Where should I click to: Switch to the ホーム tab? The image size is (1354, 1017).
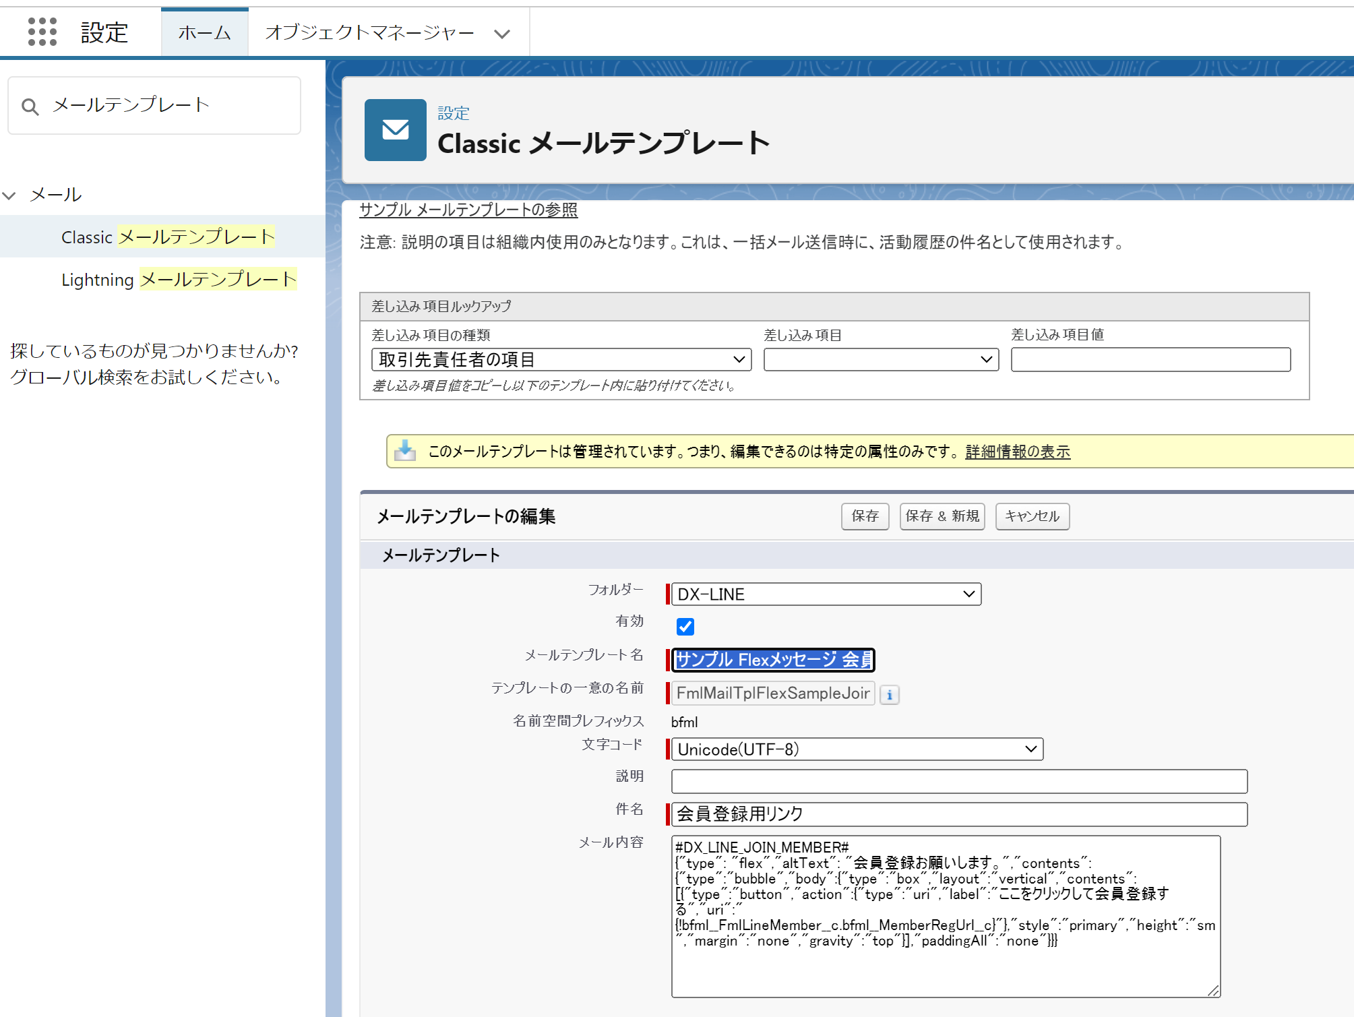pos(204,33)
